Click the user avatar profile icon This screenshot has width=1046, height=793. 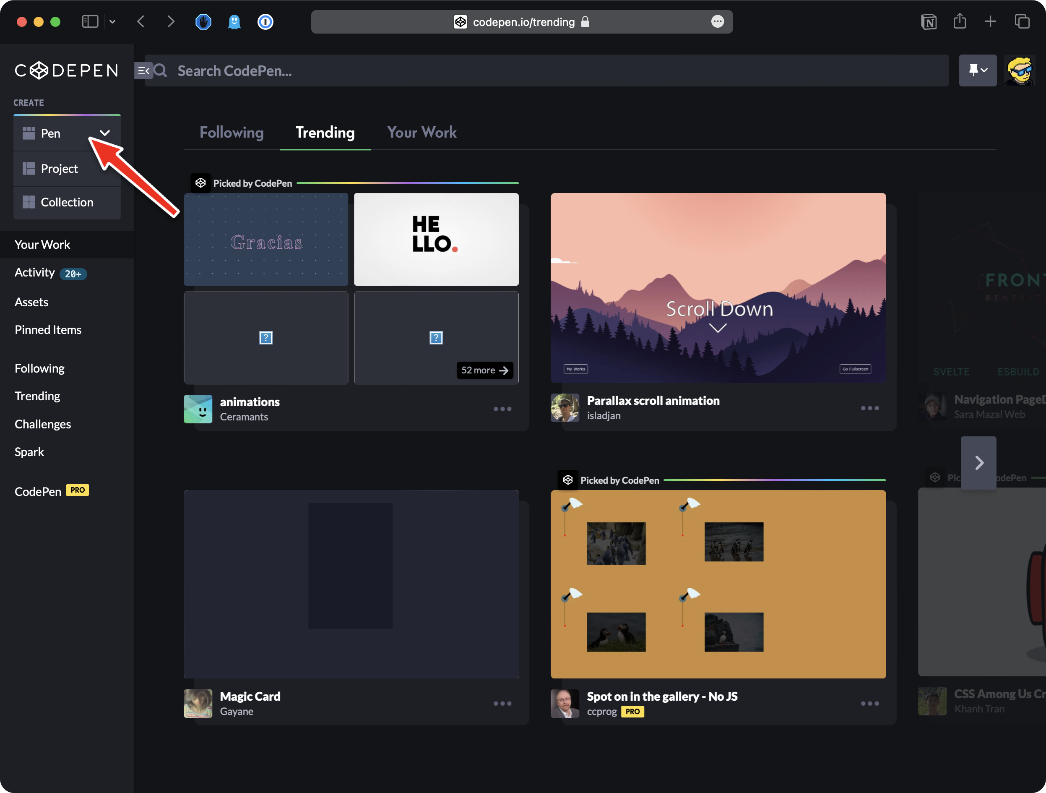coord(1019,71)
